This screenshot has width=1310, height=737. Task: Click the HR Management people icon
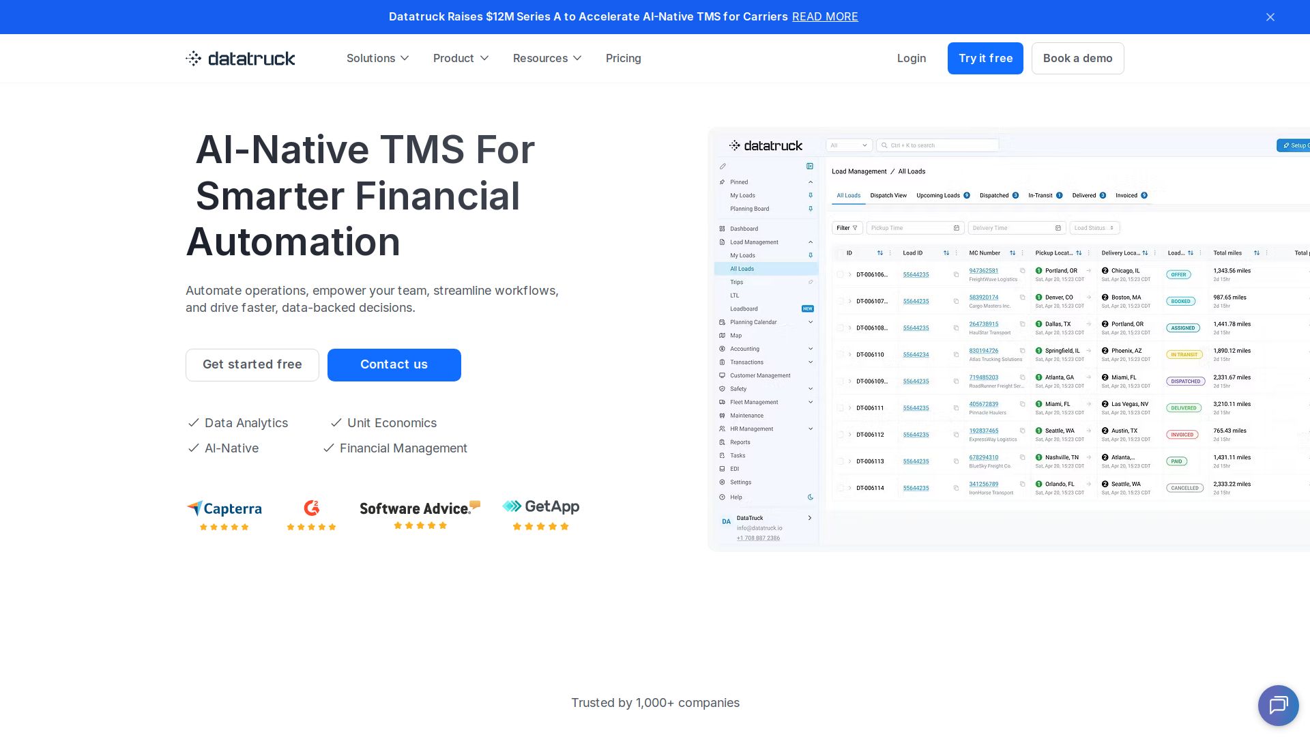[722, 429]
